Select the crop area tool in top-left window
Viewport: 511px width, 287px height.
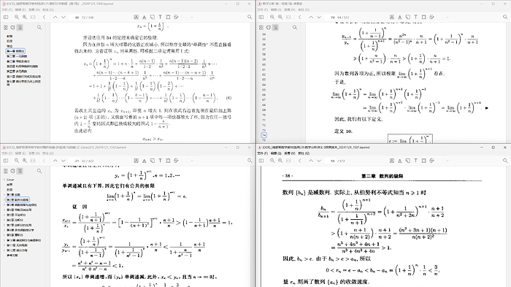pos(168,17)
